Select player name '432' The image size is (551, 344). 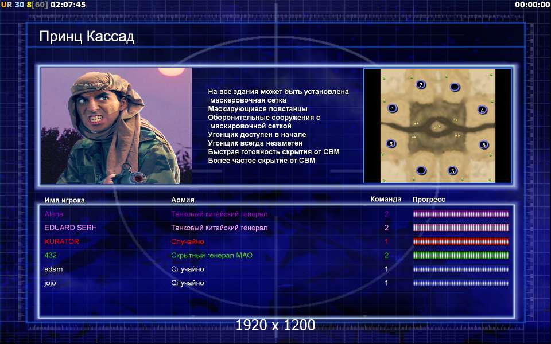coord(51,255)
